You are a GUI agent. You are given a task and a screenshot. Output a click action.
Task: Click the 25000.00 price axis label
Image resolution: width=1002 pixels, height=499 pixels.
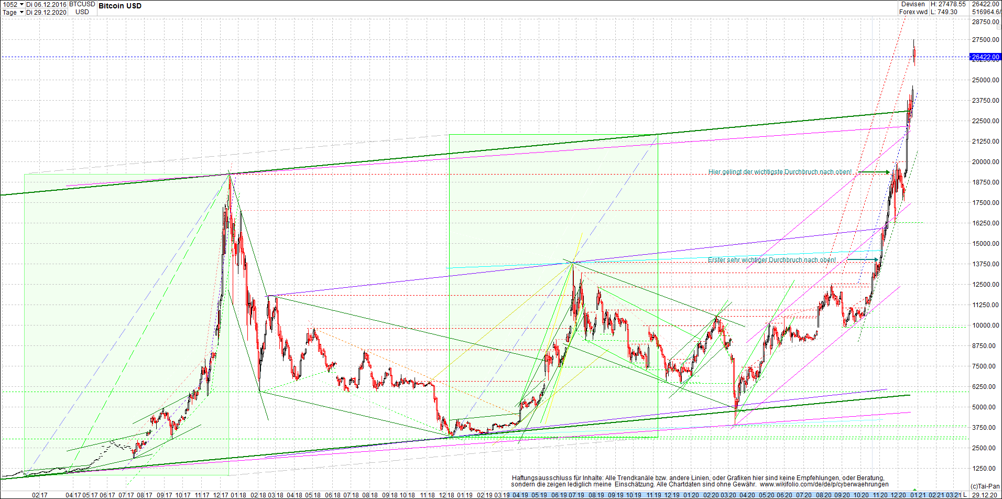point(986,80)
